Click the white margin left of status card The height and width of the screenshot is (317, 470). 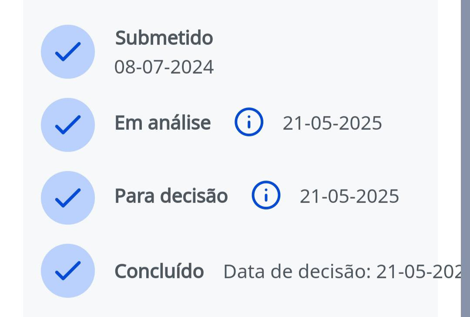coord(11,158)
